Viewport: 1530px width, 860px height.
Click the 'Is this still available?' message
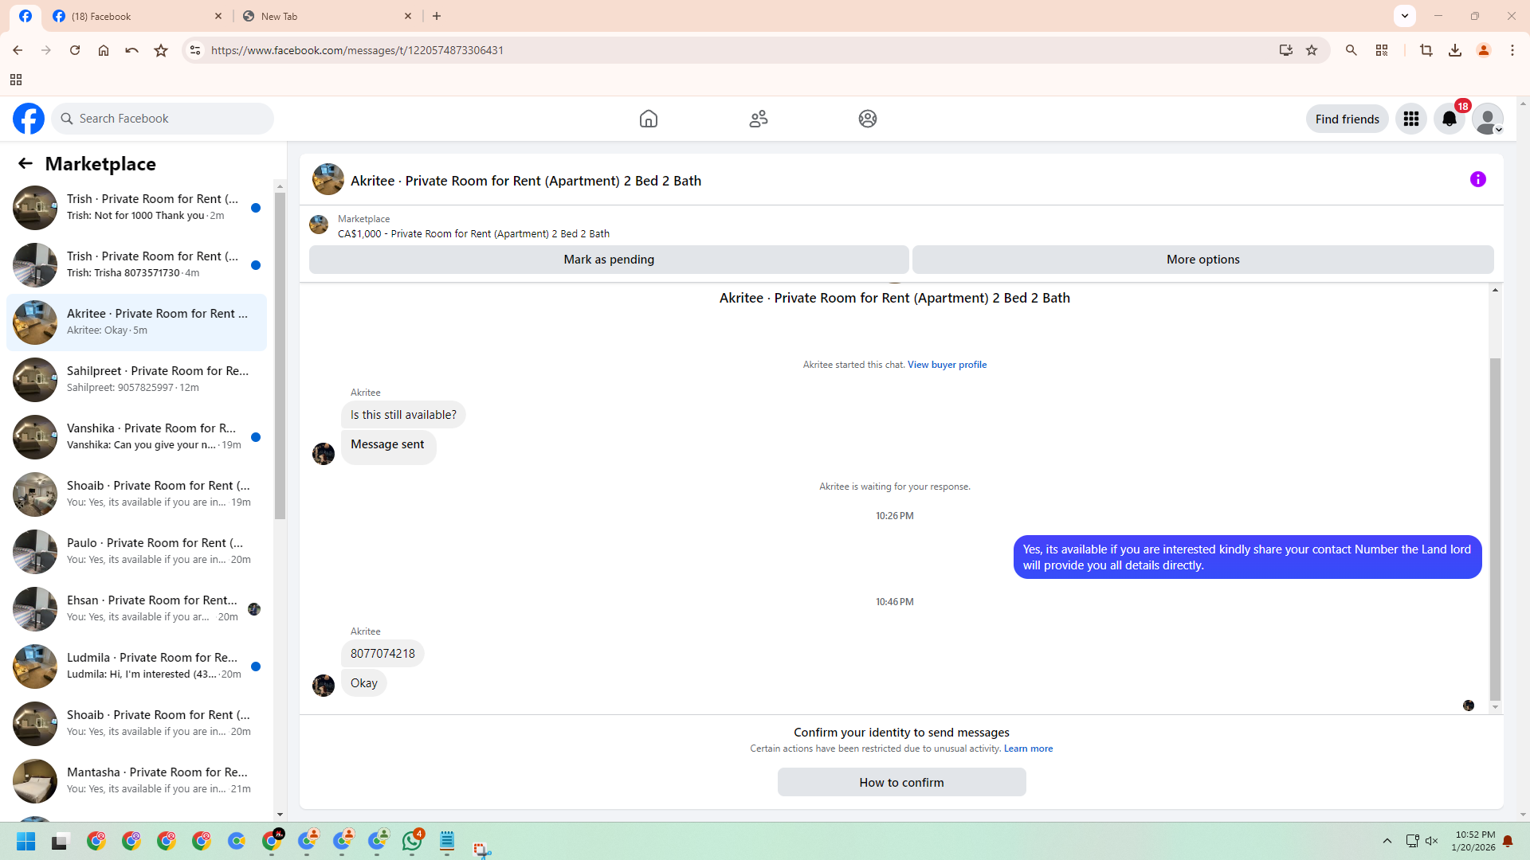pyautogui.click(x=403, y=415)
